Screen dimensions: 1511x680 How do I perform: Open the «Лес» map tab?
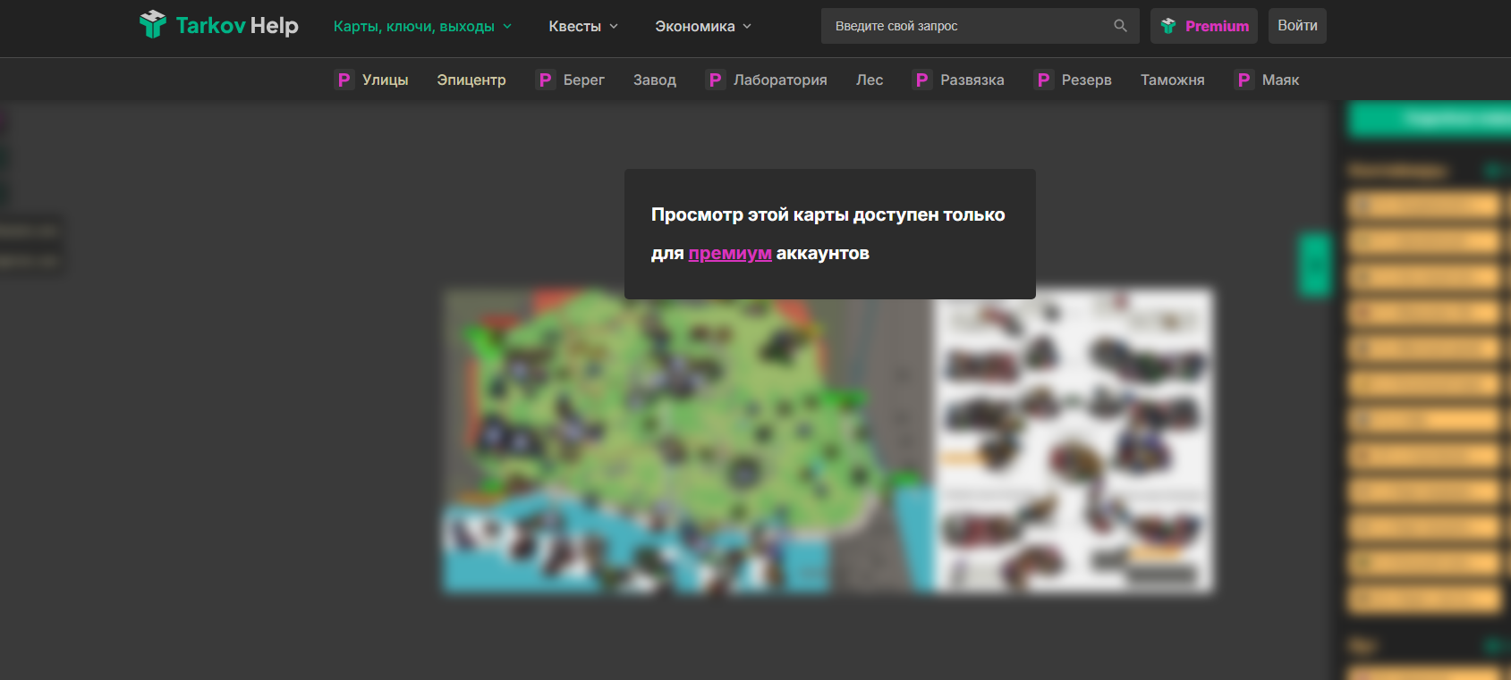click(x=870, y=80)
